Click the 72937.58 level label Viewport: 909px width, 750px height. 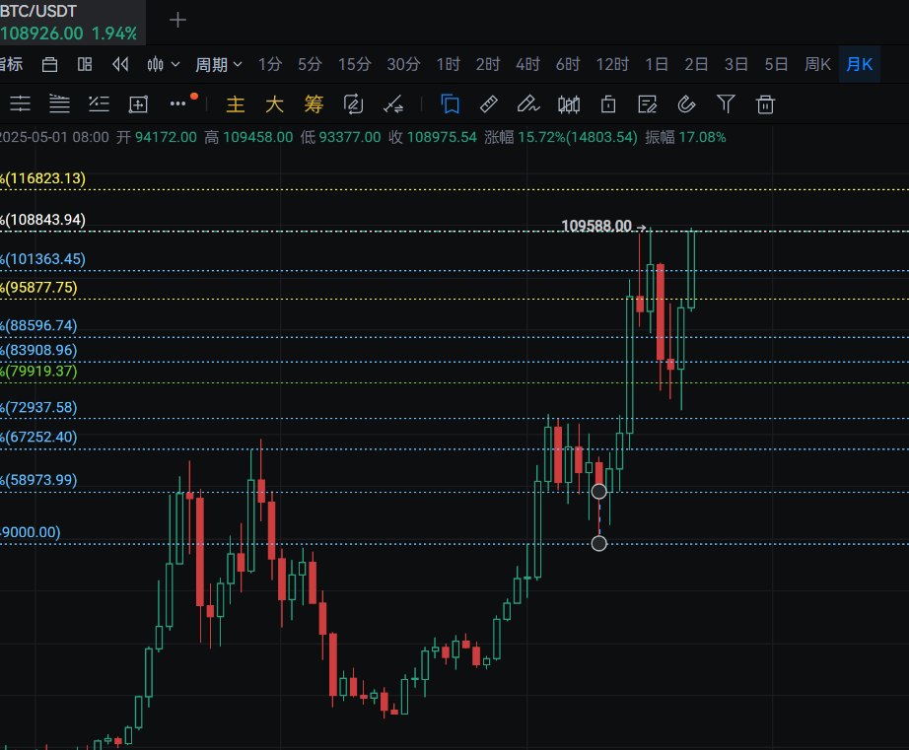click(38, 407)
